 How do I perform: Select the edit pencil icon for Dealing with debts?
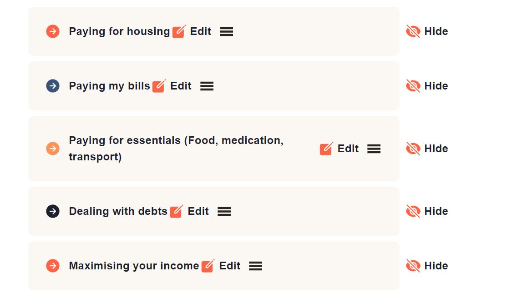[176, 211]
